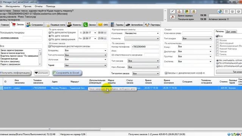Click the tan stacked-list icon in top toolbar
This screenshot has width=242, height=136.
click(x=194, y=11)
